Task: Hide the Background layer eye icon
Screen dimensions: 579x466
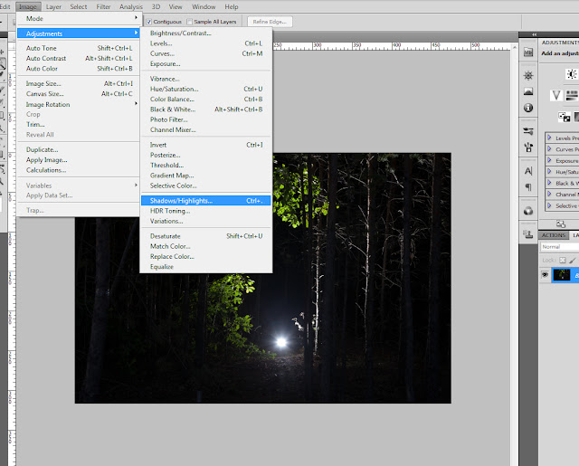Action: click(x=546, y=274)
